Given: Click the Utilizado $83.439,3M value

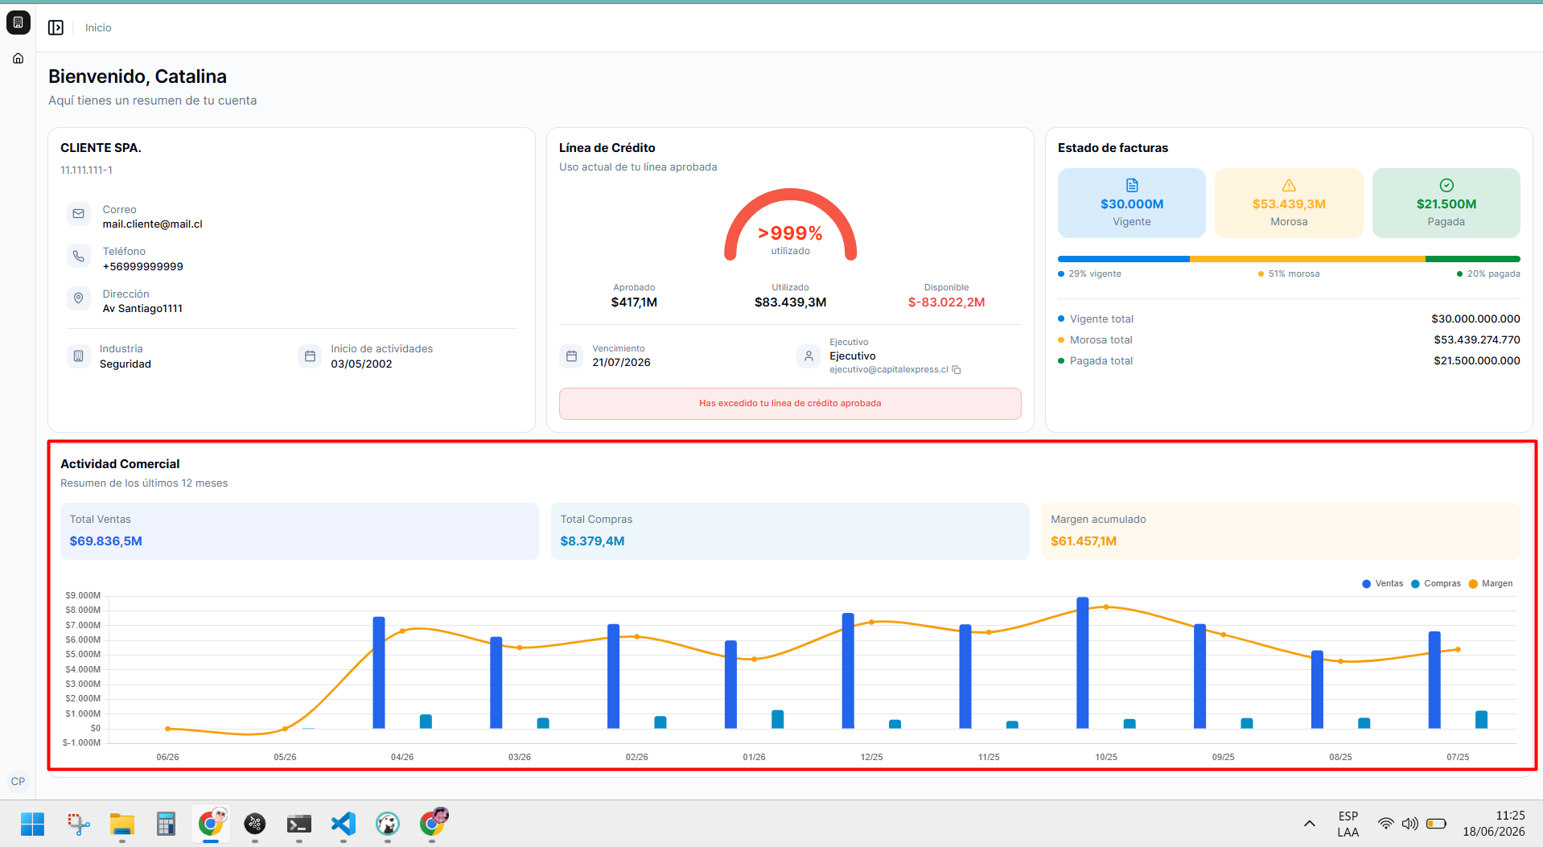Looking at the screenshot, I should point(790,302).
